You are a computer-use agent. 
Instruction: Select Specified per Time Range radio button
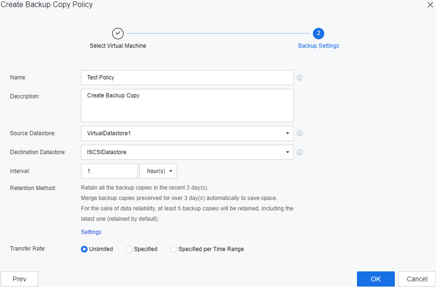tap(174, 249)
